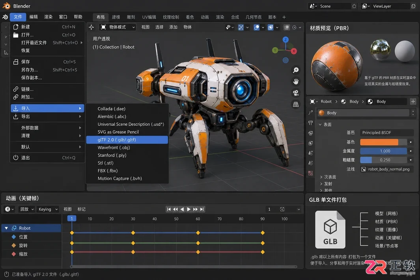Open the 物体模式 mode dropdown

118,27
